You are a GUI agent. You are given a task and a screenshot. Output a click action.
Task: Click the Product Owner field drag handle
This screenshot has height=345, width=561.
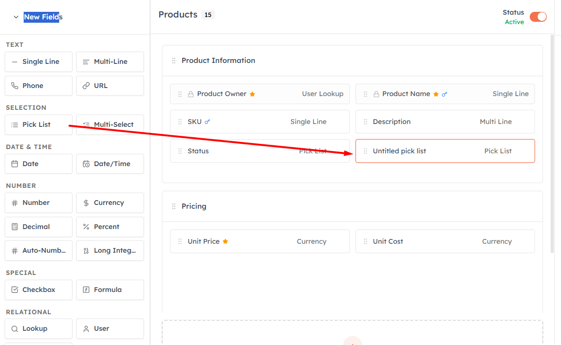[x=180, y=94]
